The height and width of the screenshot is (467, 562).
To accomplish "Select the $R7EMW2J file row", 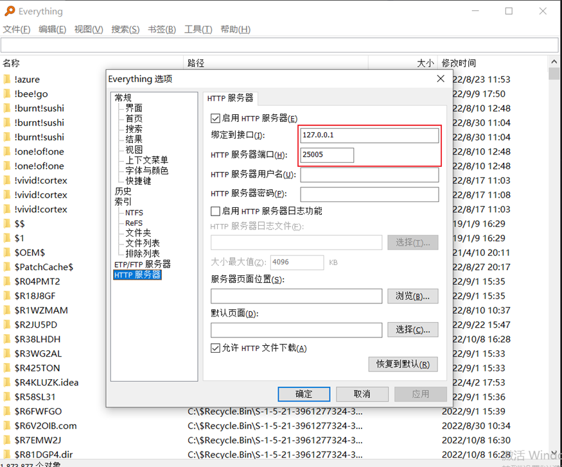I will pos(274,440).
